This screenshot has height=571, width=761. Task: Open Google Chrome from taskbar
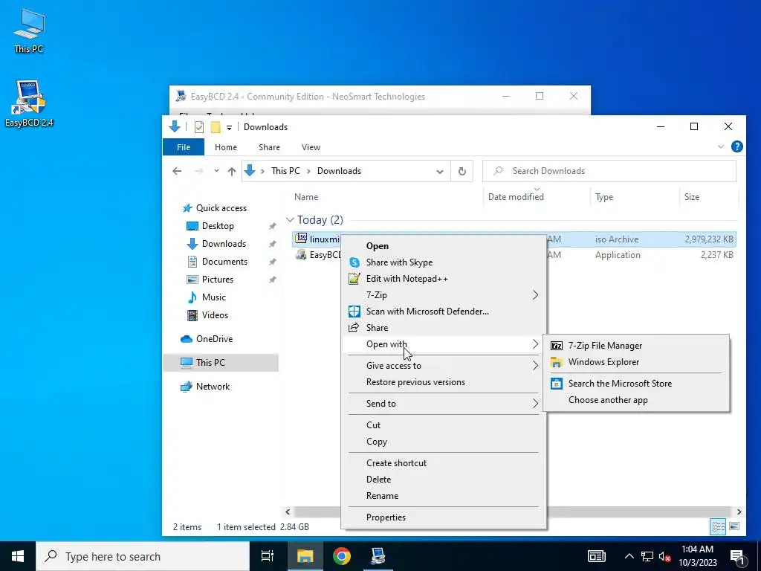click(x=342, y=556)
